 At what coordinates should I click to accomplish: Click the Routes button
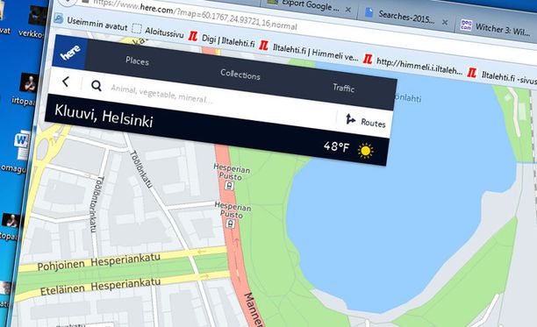365,121
